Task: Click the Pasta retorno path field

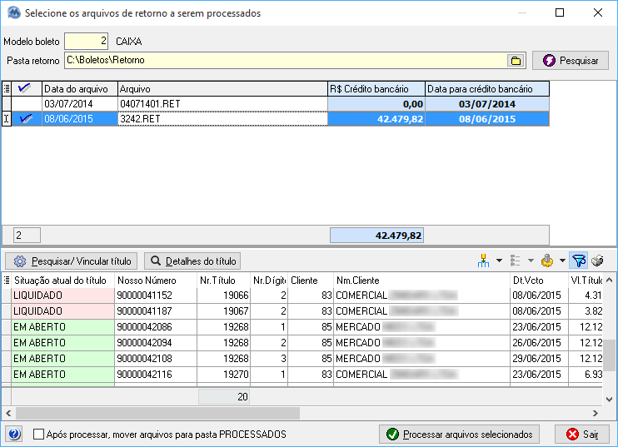Action: click(x=286, y=61)
